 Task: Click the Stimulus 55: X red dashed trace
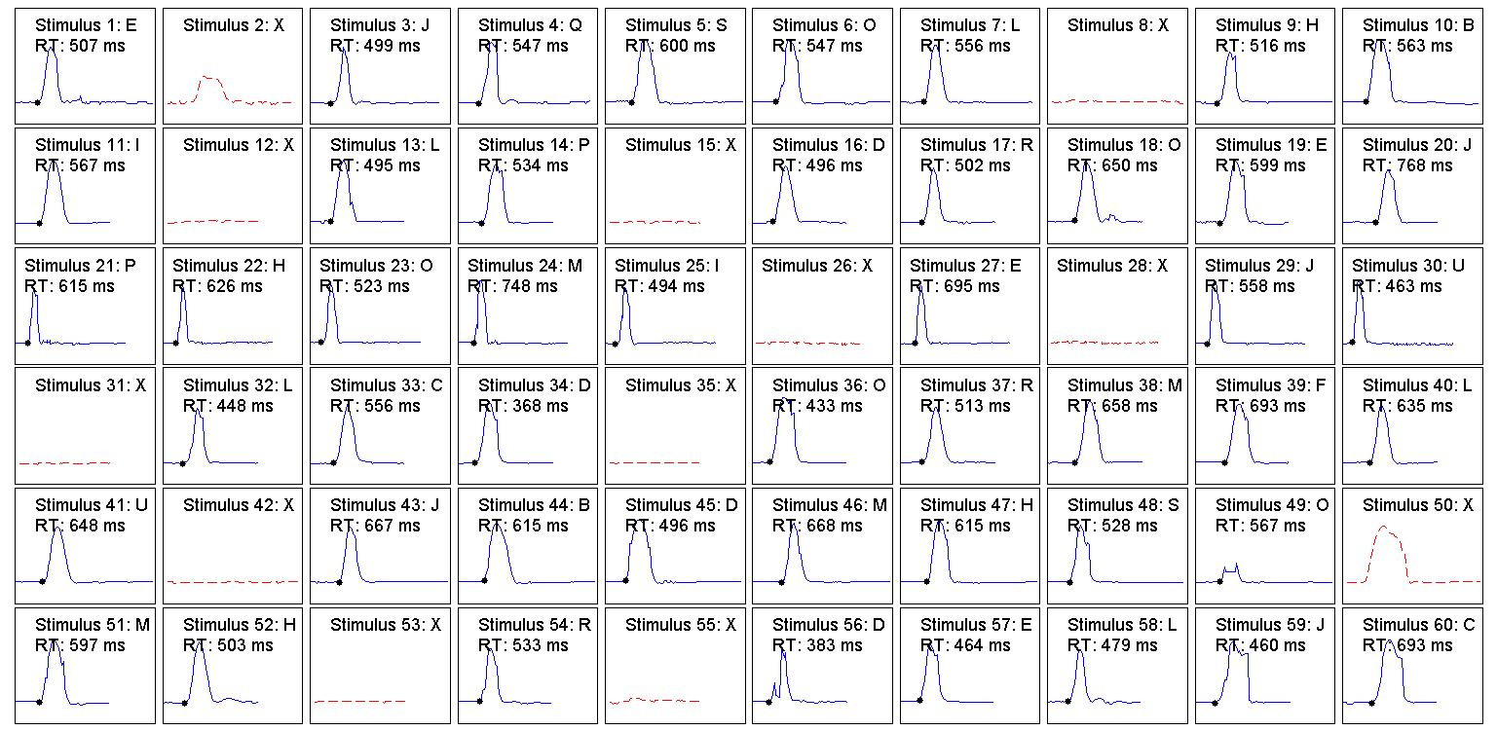654,700
